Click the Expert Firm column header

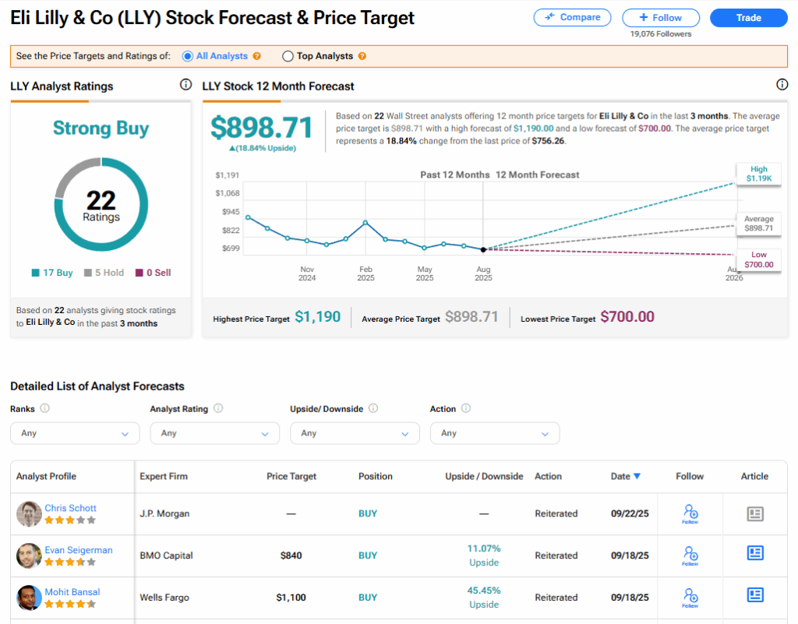[x=164, y=476]
